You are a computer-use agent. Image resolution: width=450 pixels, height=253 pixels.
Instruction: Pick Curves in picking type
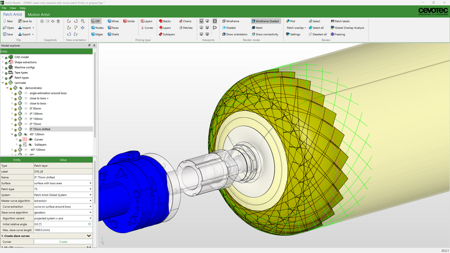pos(147,28)
